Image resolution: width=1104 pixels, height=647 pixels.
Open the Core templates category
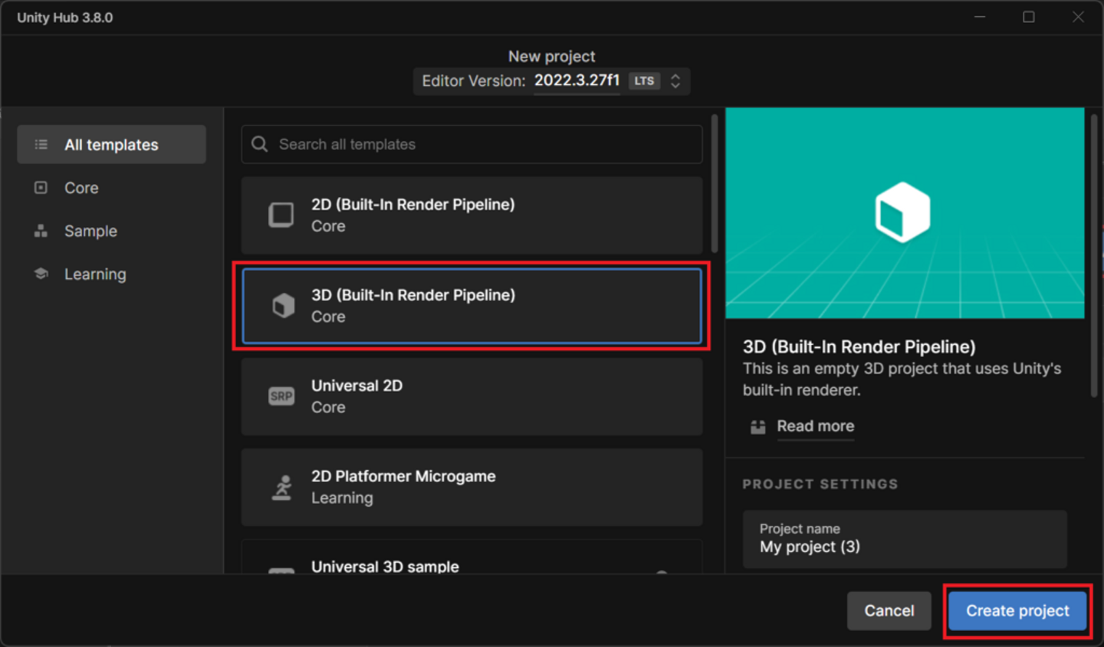pos(81,188)
